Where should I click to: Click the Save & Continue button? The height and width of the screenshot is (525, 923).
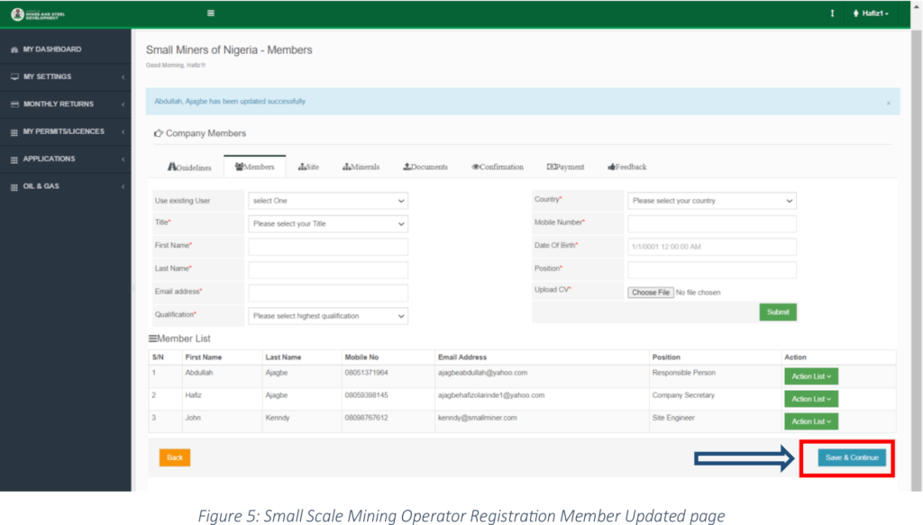(x=851, y=457)
